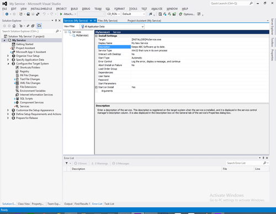Click the Collapse All icon in Solution Explorer

33,26
